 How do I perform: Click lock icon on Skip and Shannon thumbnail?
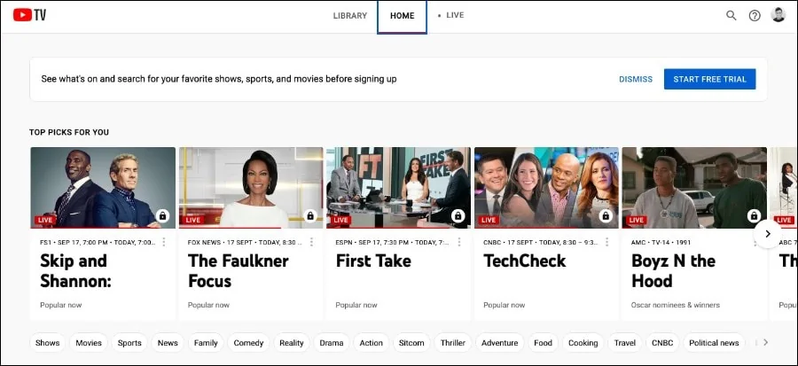(x=162, y=216)
